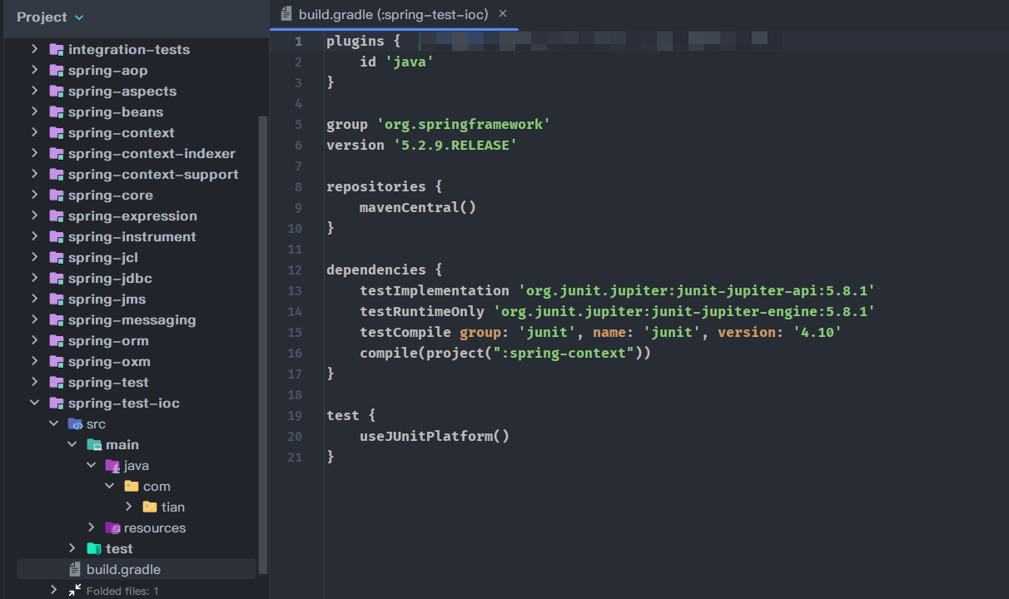Expand the integration-tests module
Image resolution: width=1009 pixels, height=599 pixels.
tap(34, 49)
